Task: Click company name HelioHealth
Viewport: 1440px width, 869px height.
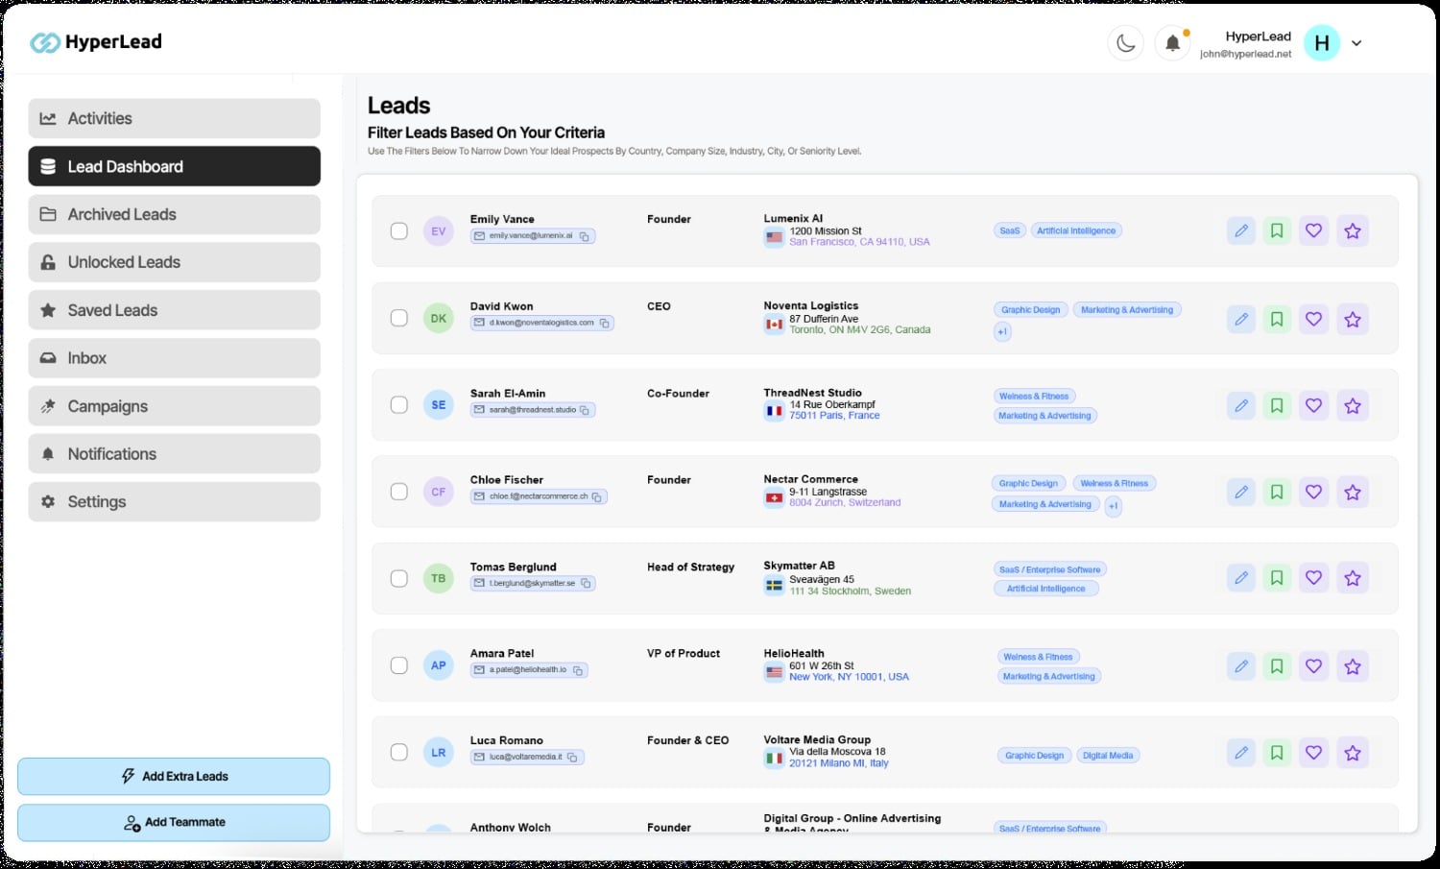Action: [794, 653]
